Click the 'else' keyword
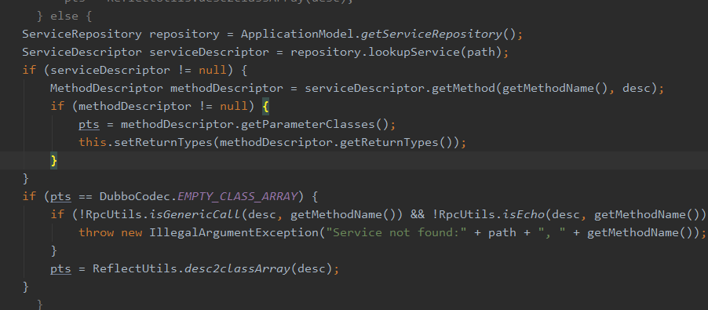The image size is (708, 310). click(64, 16)
